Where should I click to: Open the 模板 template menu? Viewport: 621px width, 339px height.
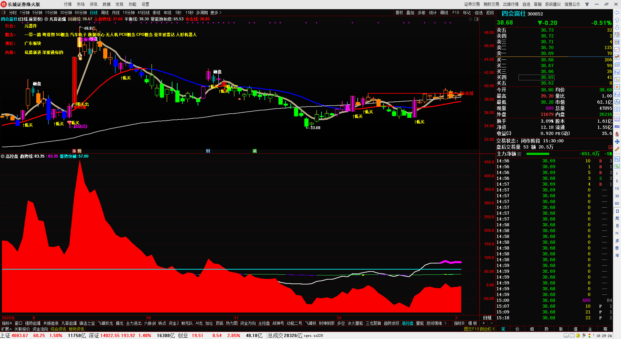473,323
